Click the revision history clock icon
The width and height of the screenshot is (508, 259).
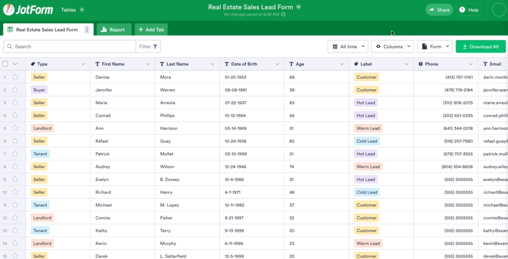pos(283,15)
